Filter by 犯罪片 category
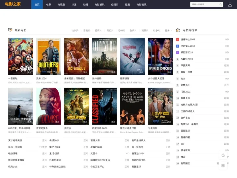This screenshot has height=178, width=237. (x=145, y=31)
